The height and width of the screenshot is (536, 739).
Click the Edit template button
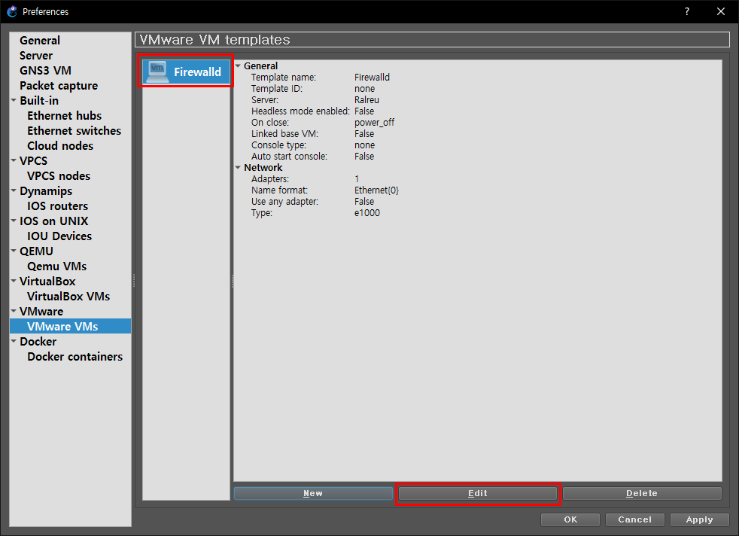click(x=477, y=493)
